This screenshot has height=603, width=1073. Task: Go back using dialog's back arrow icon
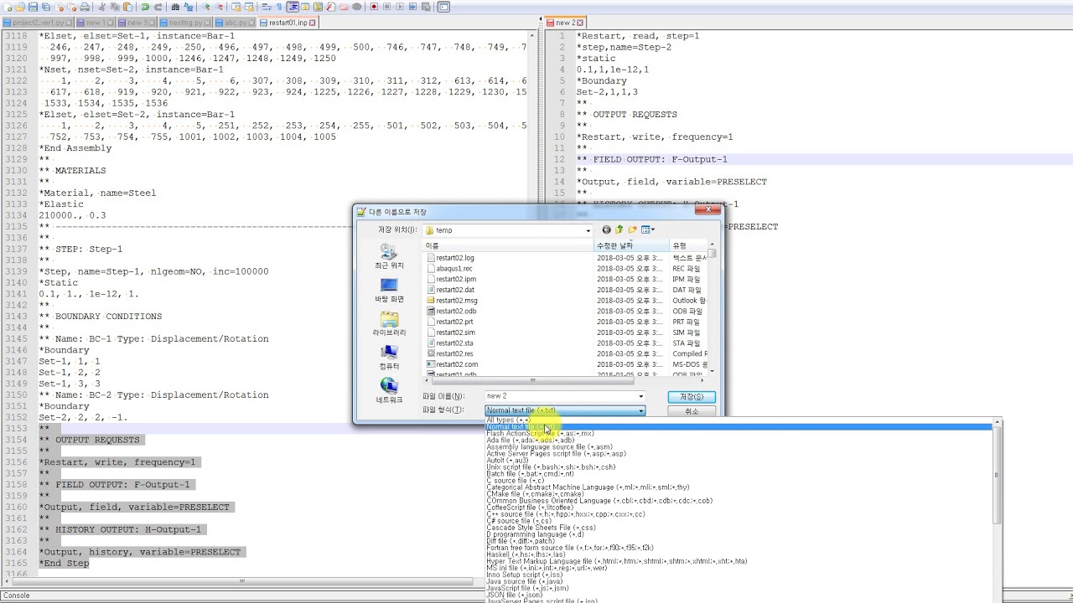tap(606, 229)
